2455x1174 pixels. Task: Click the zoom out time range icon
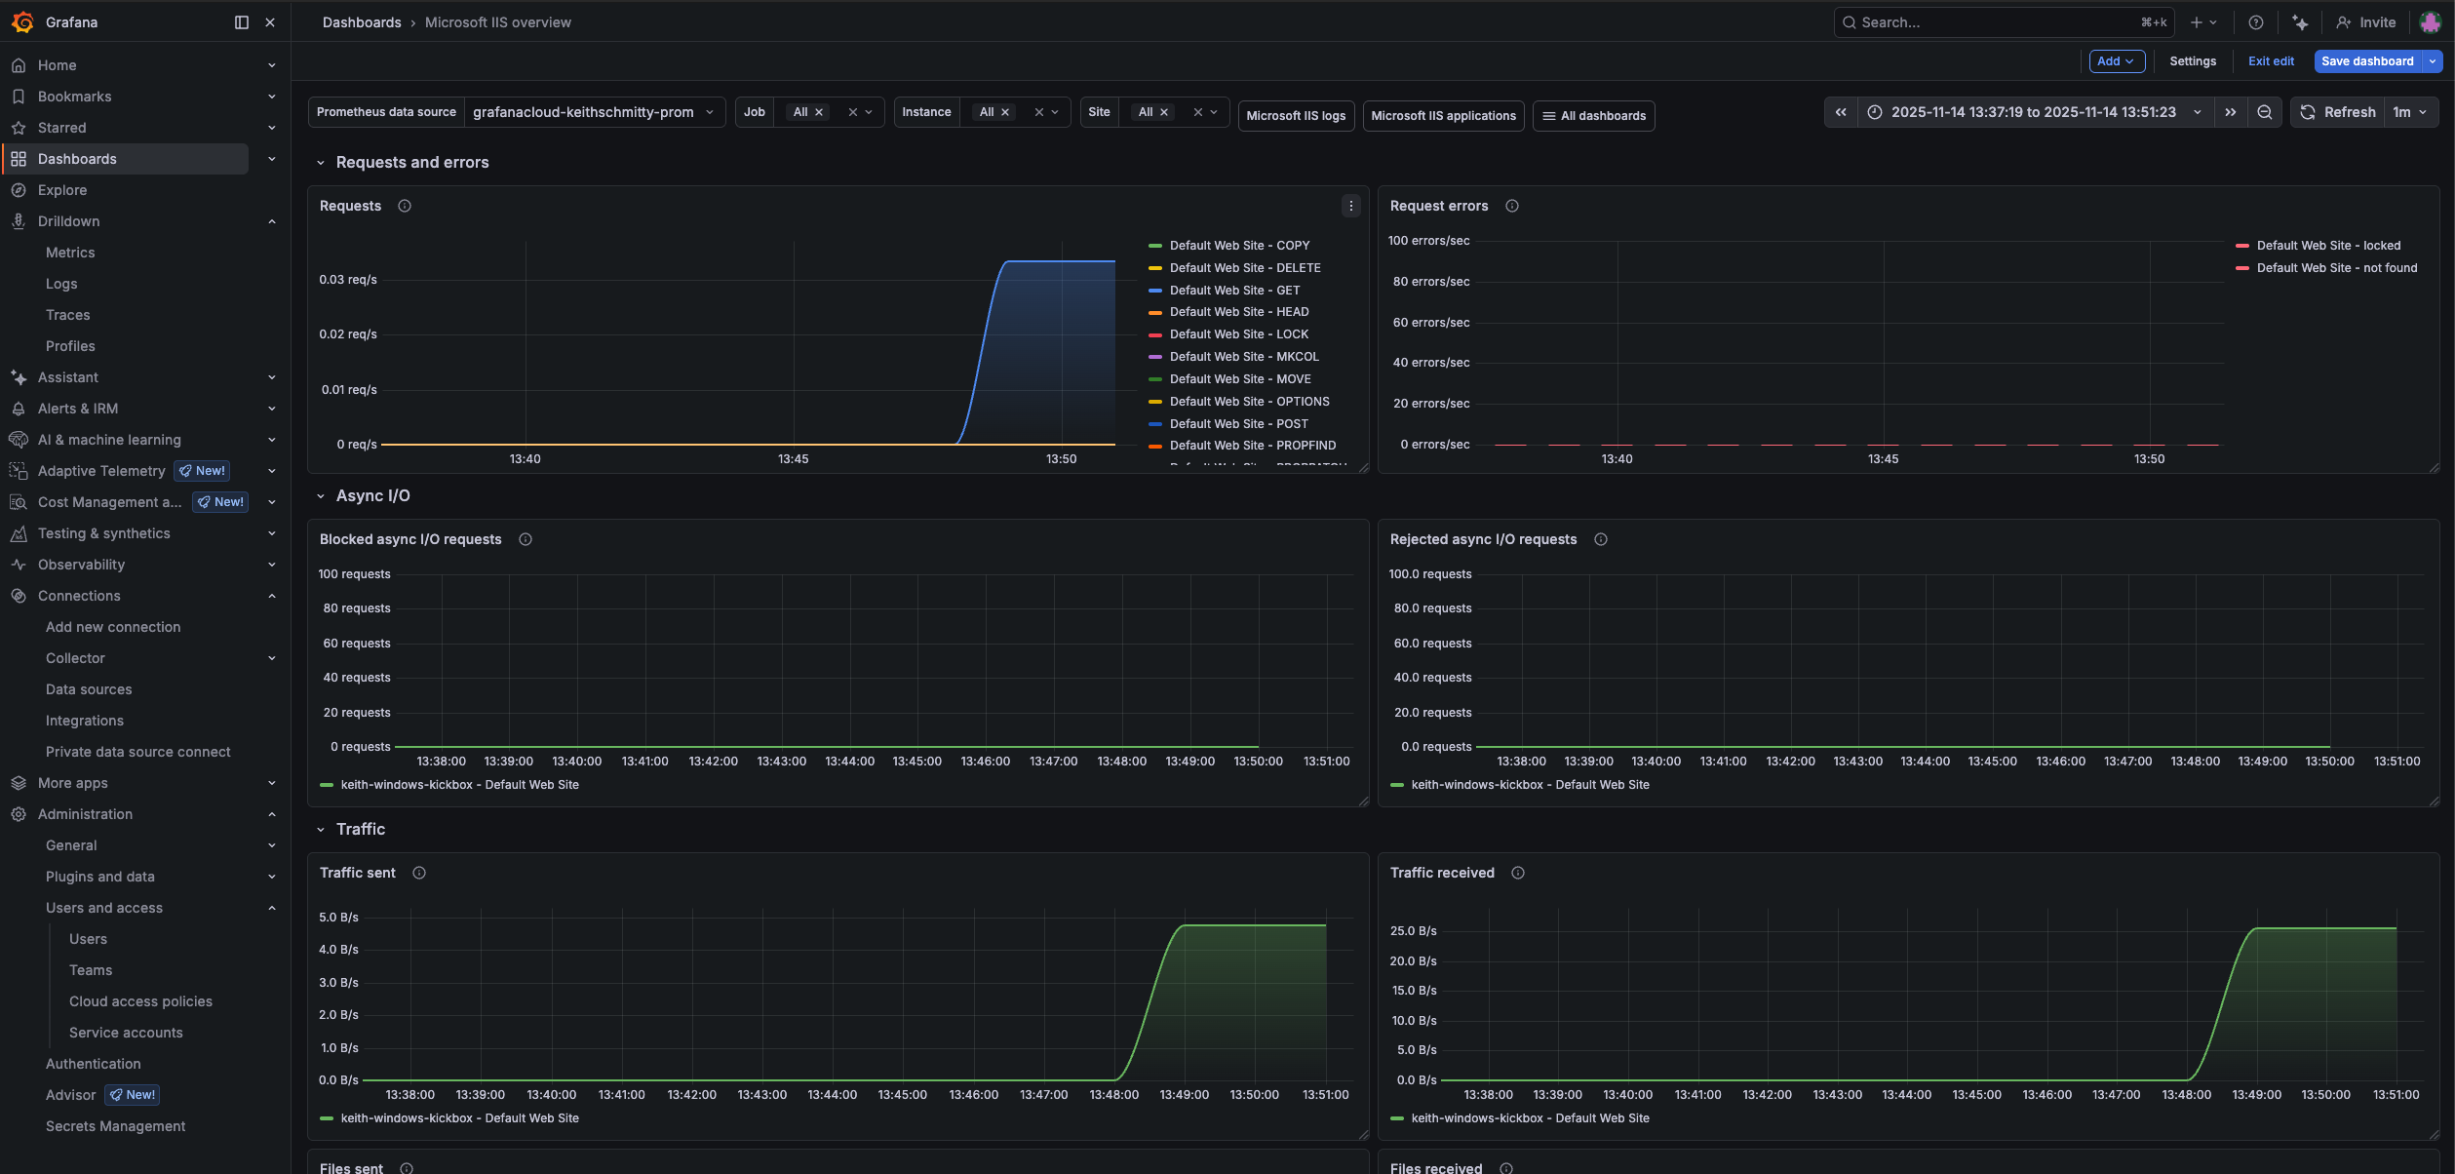click(2264, 112)
